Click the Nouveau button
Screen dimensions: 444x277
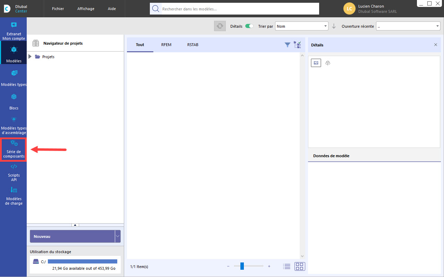[x=72, y=236]
